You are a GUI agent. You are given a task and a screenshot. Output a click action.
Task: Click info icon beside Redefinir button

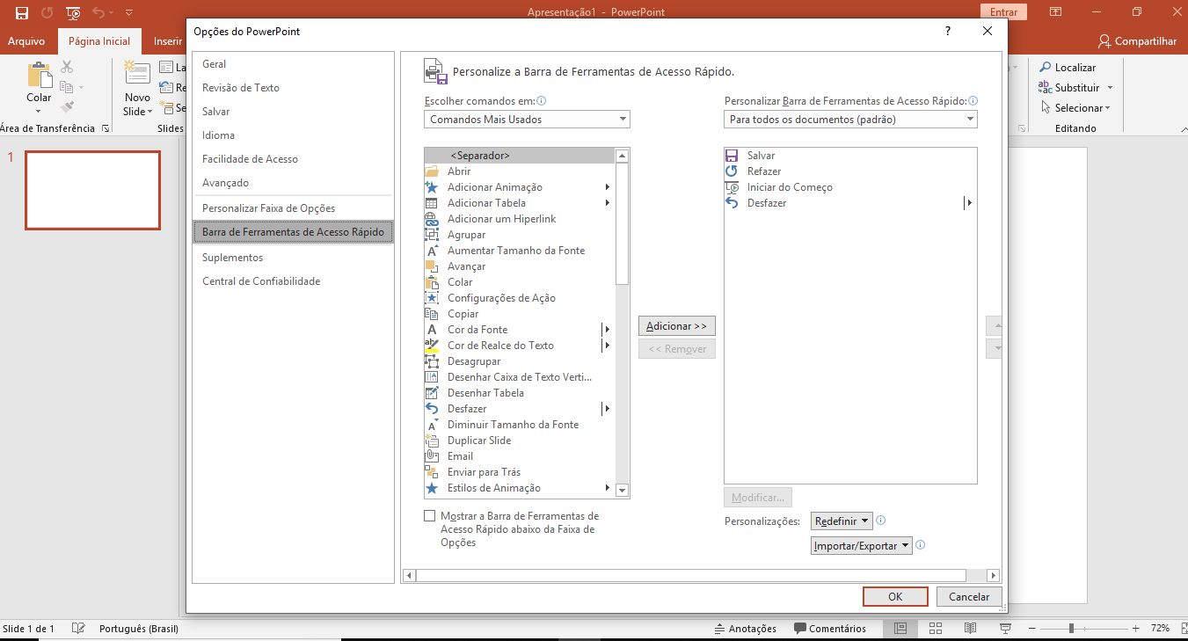pos(881,521)
